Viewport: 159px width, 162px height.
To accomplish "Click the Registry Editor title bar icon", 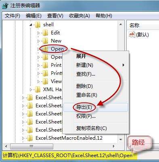I will pos(5,6).
